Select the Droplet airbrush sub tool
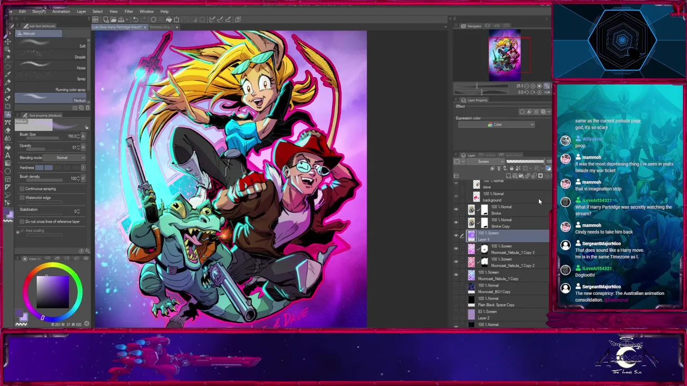The width and height of the screenshot is (687, 386). [x=50, y=55]
